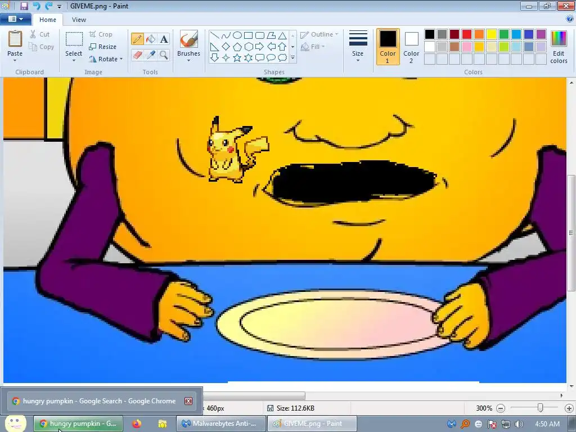Select the Magnifier tool

coord(164,55)
